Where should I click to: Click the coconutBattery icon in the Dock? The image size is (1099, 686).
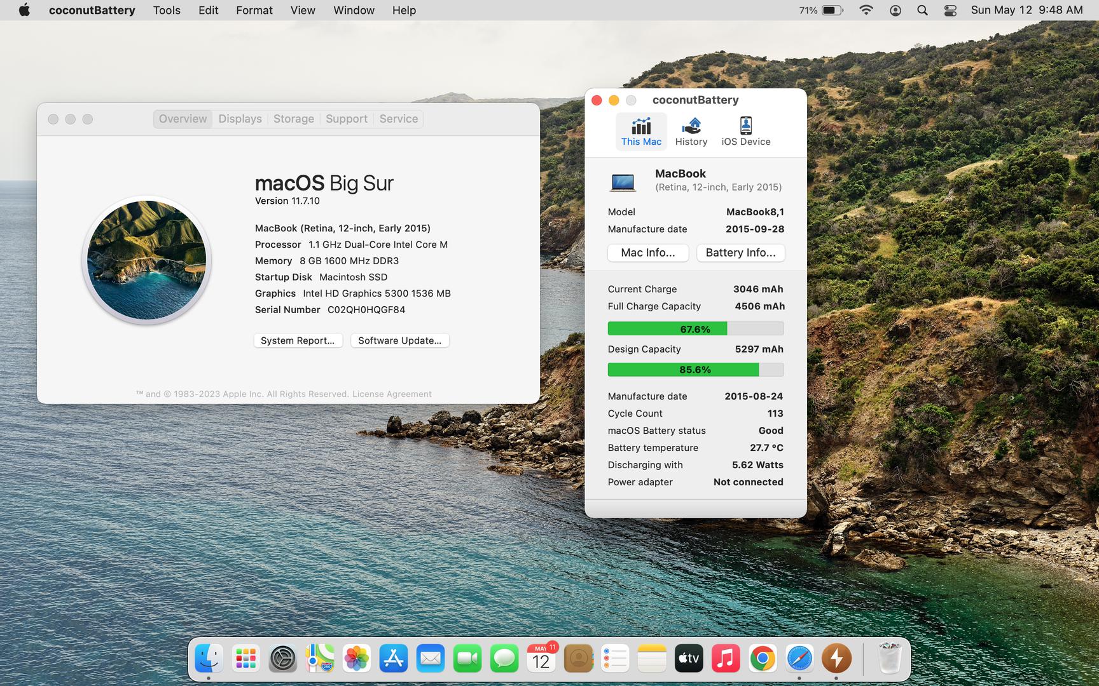[836, 659]
